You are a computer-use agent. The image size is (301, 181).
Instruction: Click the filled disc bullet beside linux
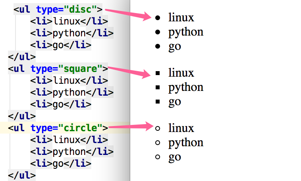(x=158, y=18)
